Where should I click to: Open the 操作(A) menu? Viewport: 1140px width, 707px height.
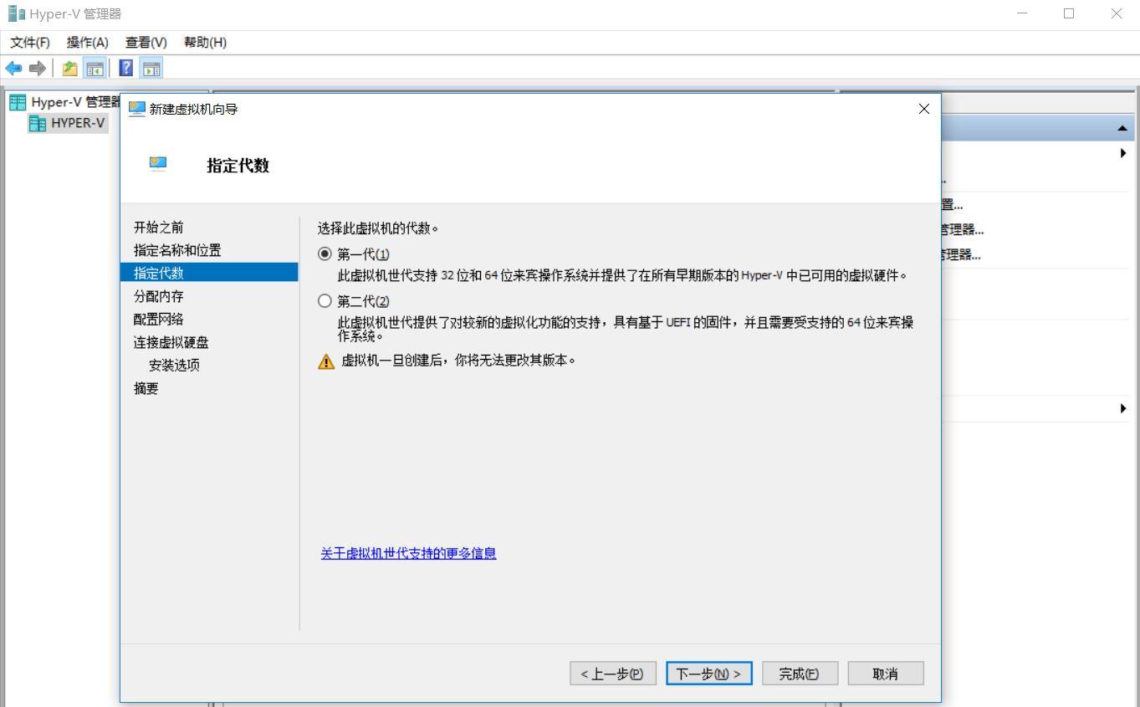click(x=88, y=42)
